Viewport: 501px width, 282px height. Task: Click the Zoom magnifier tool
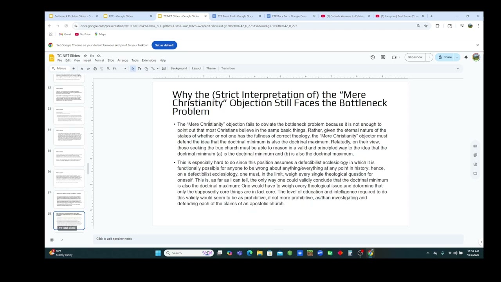tap(108, 69)
